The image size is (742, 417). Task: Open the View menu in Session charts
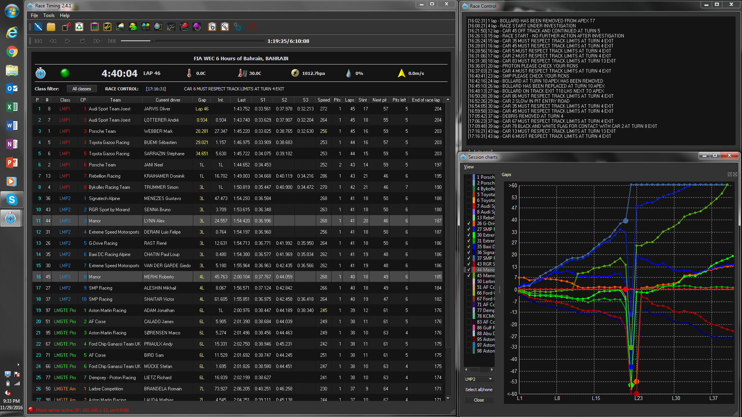click(469, 167)
